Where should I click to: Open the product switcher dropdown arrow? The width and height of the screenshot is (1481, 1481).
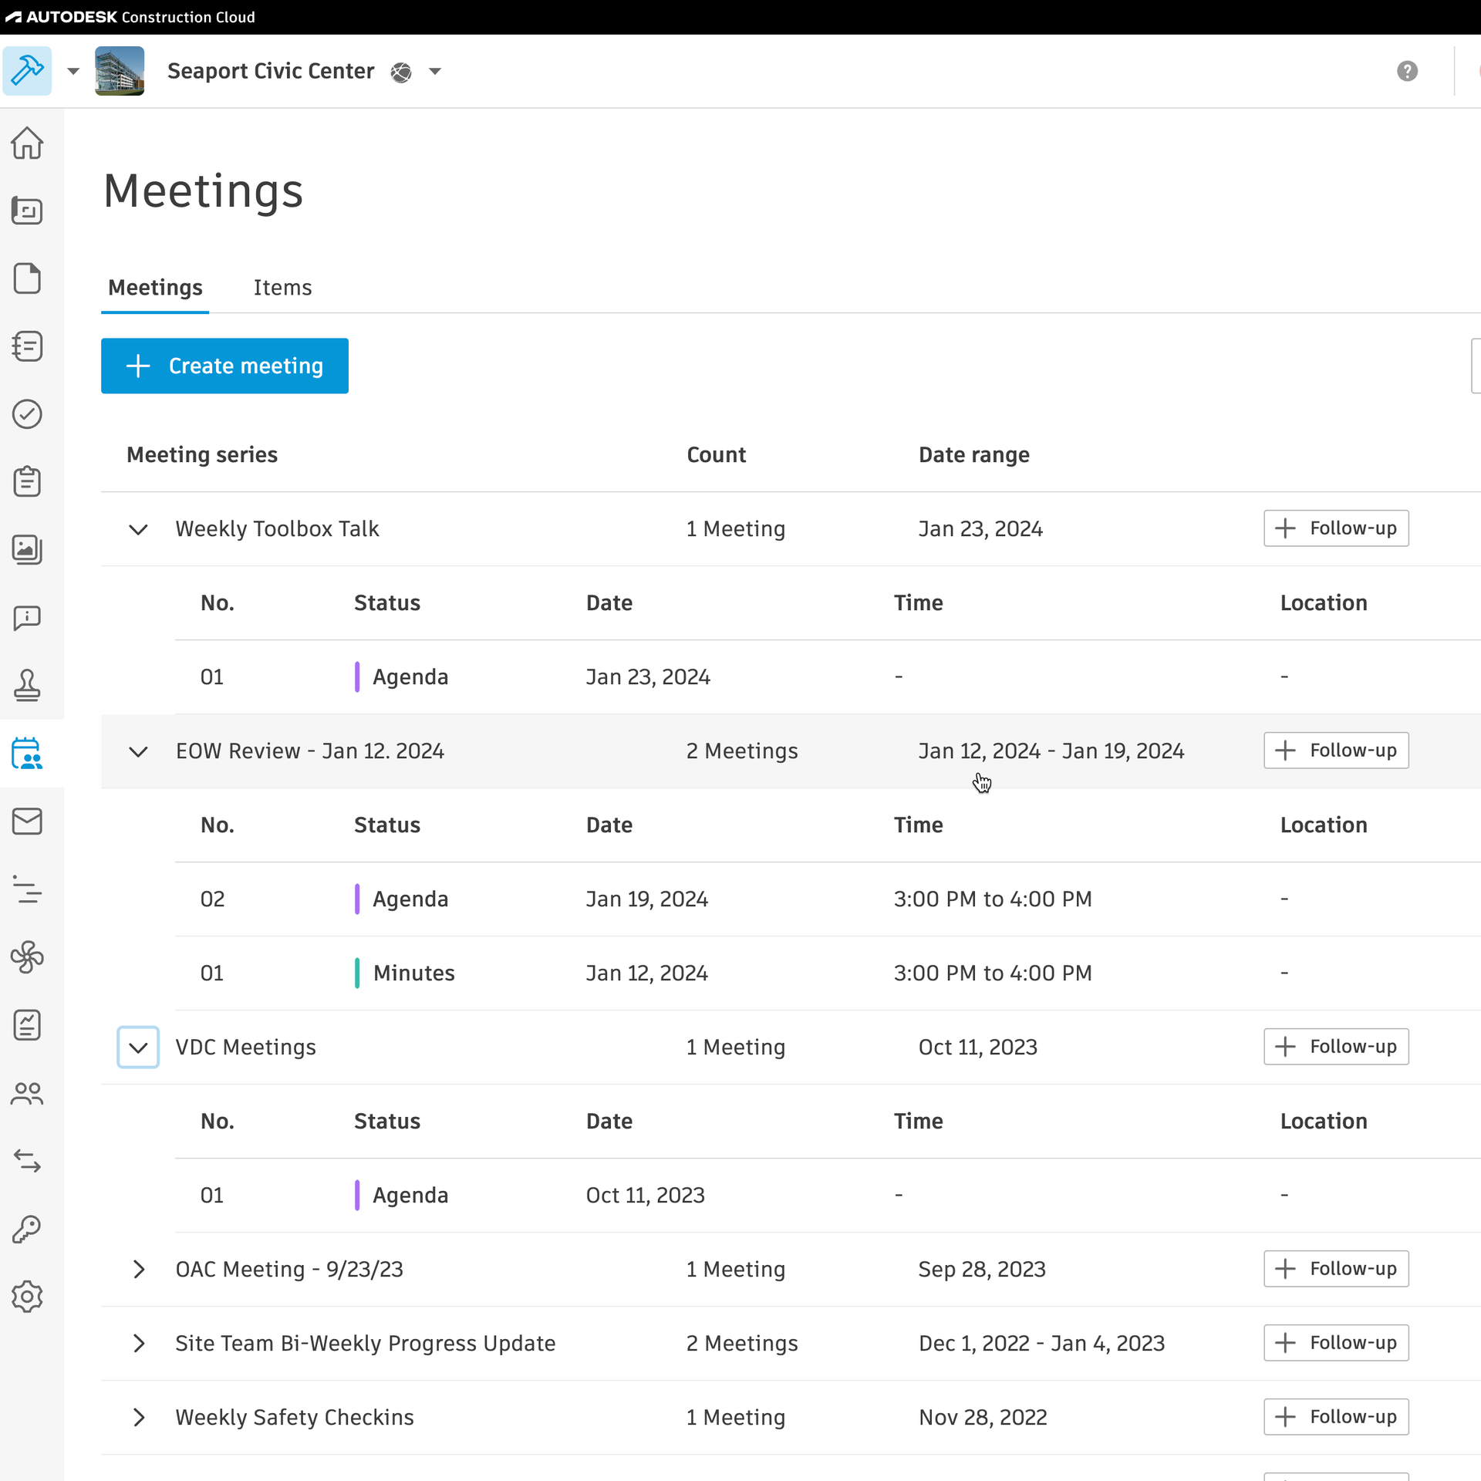tap(73, 71)
